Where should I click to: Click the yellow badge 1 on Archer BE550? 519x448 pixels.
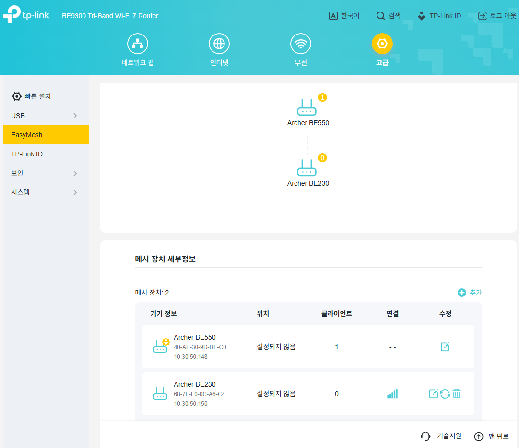[x=322, y=97]
